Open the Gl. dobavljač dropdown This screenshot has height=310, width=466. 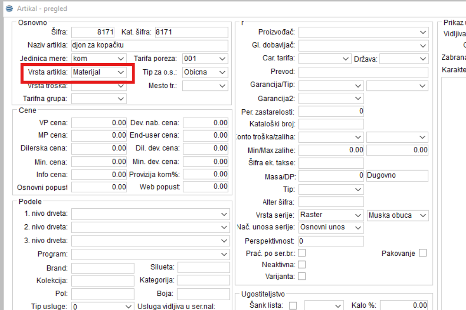423,46
